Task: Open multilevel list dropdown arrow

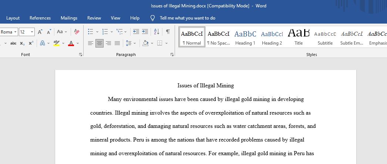Action: coord(125,32)
